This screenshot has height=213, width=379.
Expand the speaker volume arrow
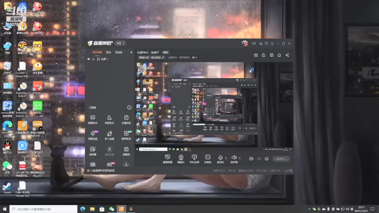click(240, 158)
